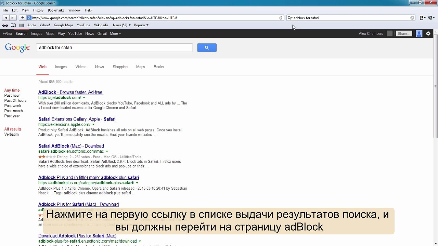Click Alex Chembers account name
The height and width of the screenshot is (246, 438).
371,33
